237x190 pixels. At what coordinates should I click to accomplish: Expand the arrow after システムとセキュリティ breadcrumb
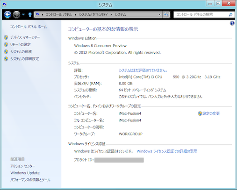(111, 14)
